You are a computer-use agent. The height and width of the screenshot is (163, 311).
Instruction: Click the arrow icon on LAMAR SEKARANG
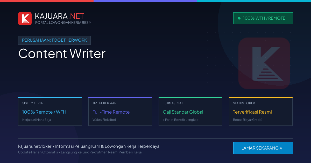tap(280, 149)
